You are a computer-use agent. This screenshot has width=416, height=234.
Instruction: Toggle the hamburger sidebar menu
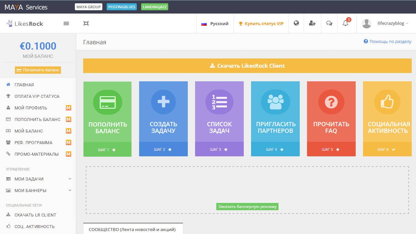[66, 23]
